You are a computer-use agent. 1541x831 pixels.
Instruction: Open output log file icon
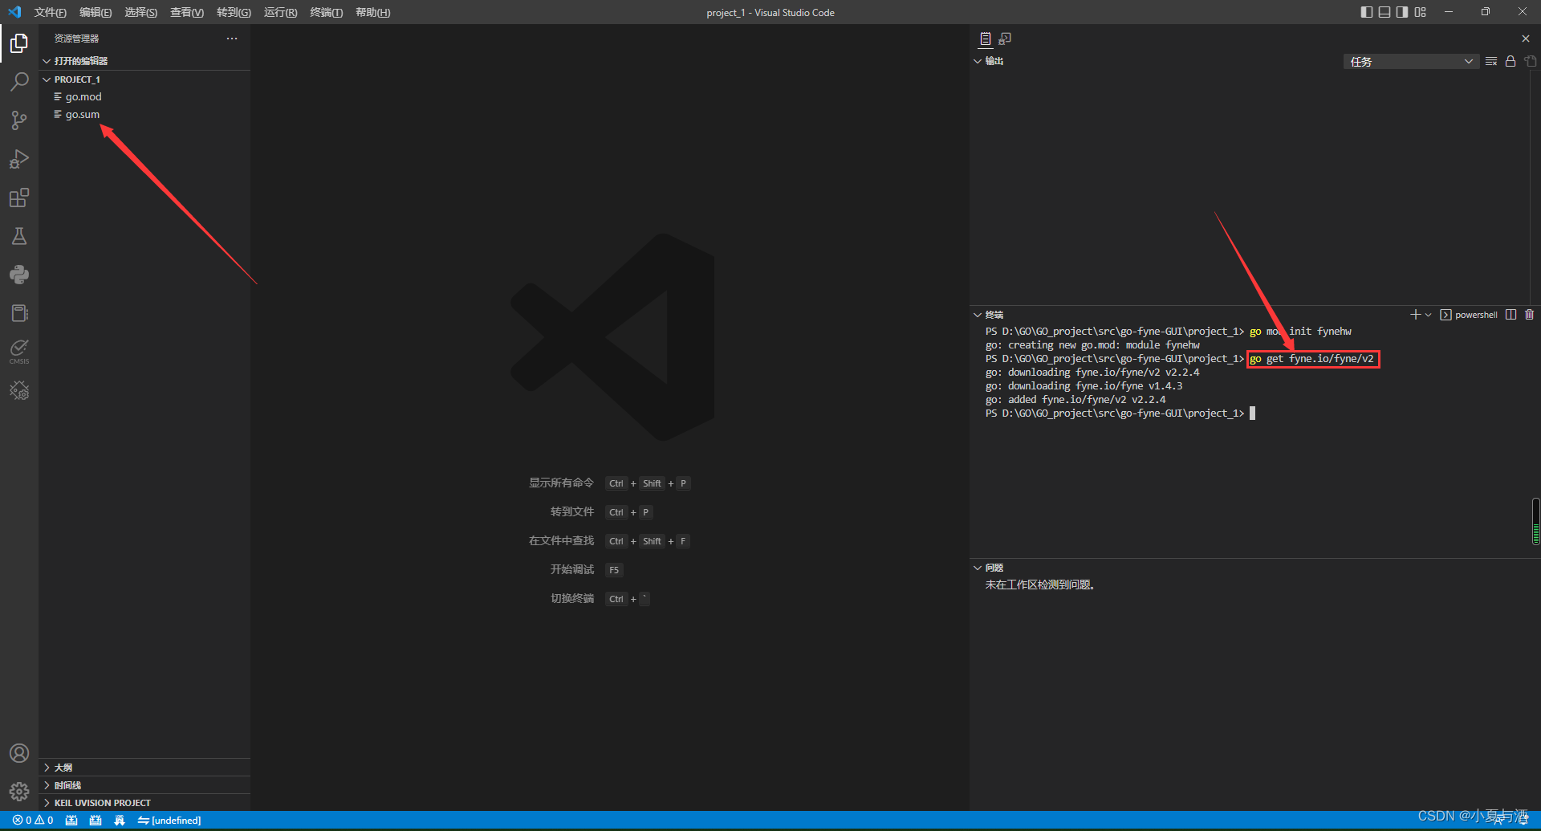(x=1530, y=61)
